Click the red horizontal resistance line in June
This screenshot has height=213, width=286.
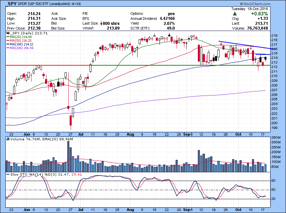click(x=48, y=65)
